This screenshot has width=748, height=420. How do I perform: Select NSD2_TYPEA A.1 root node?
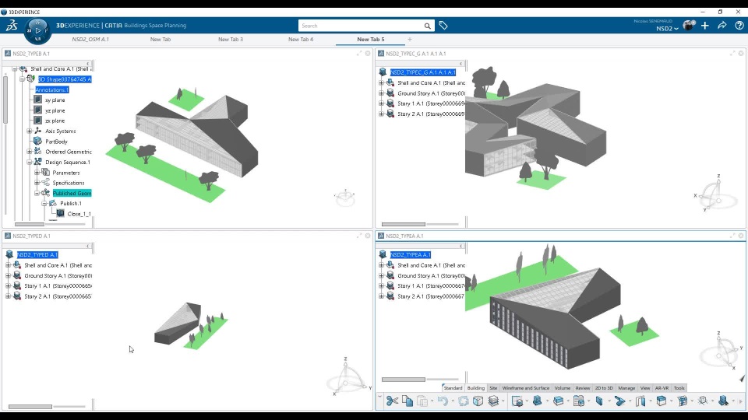coord(411,255)
